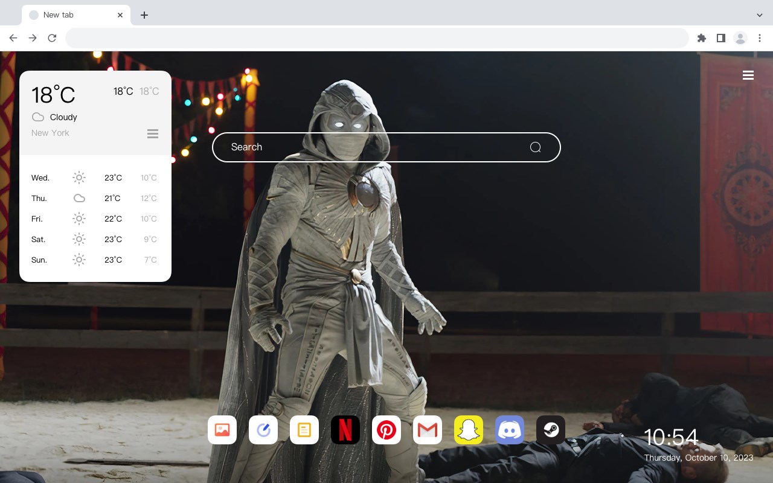773x483 pixels.
Task: Click the Thursday, October 10, 2023 date
Action: click(x=699, y=458)
